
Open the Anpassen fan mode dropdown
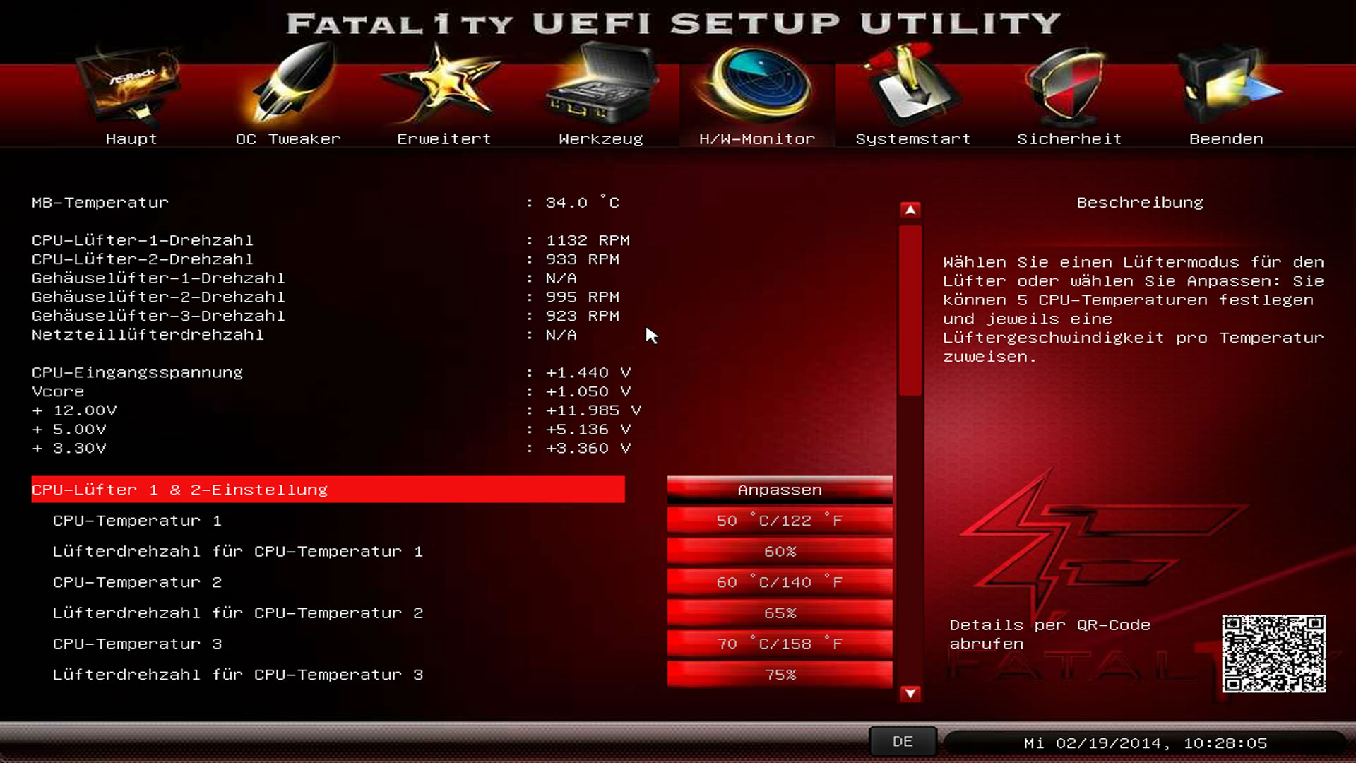pyautogui.click(x=780, y=490)
